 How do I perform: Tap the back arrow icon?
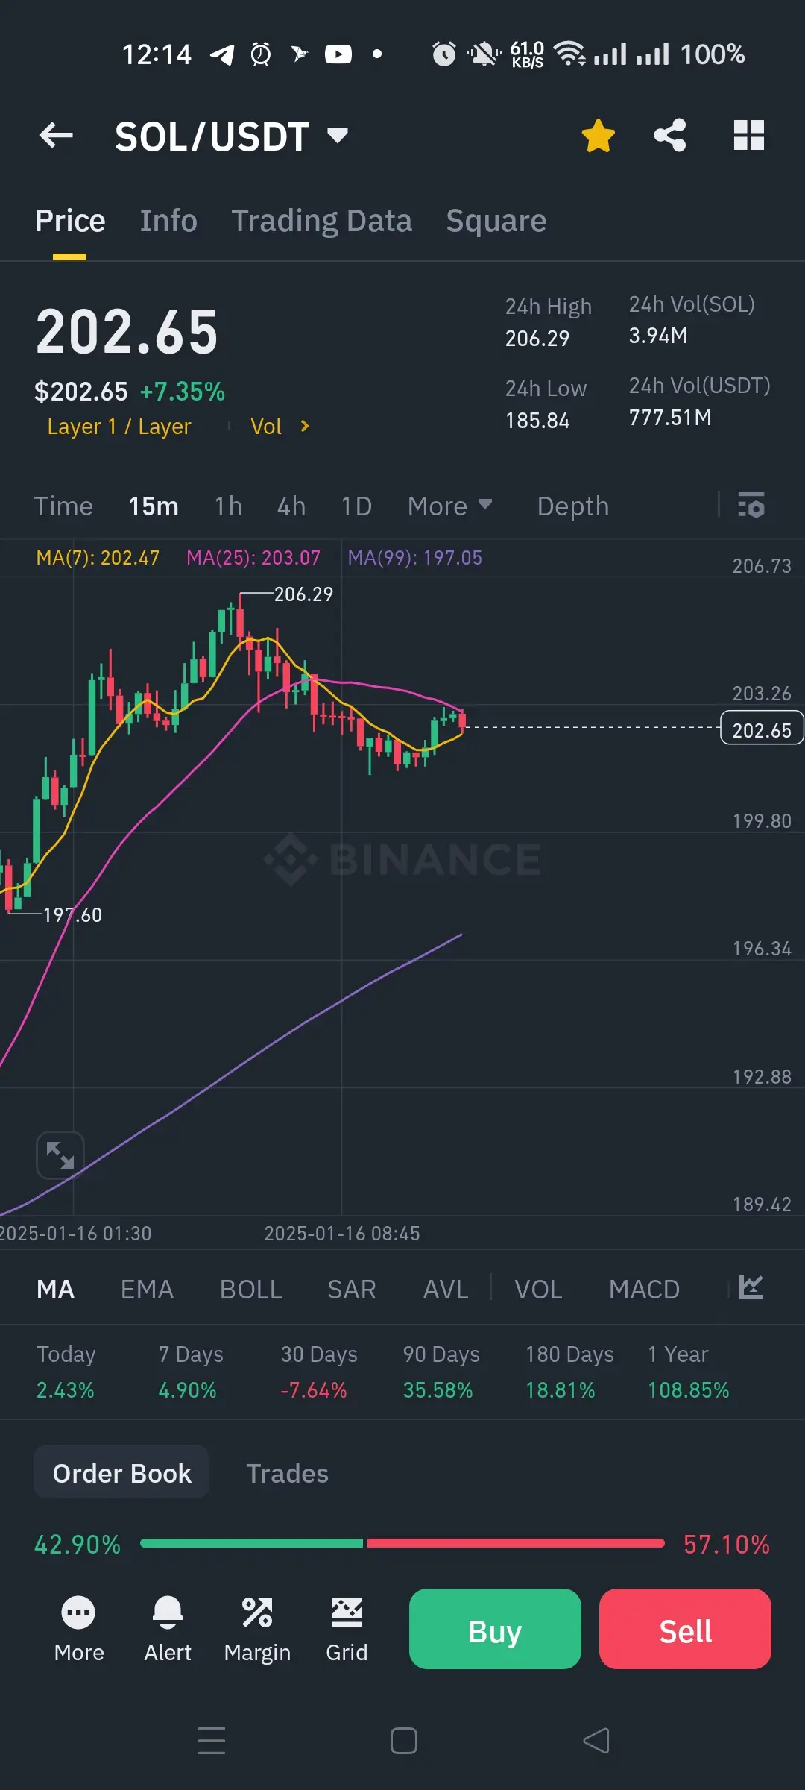point(56,136)
